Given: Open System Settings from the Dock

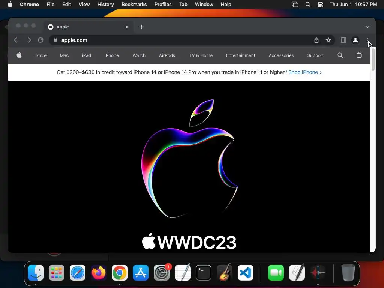Looking at the screenshot, I should [x=162, y=273].
